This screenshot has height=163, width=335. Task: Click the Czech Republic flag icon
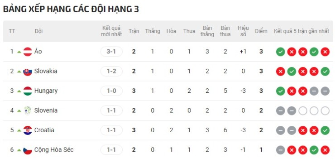tap(28, 150)
